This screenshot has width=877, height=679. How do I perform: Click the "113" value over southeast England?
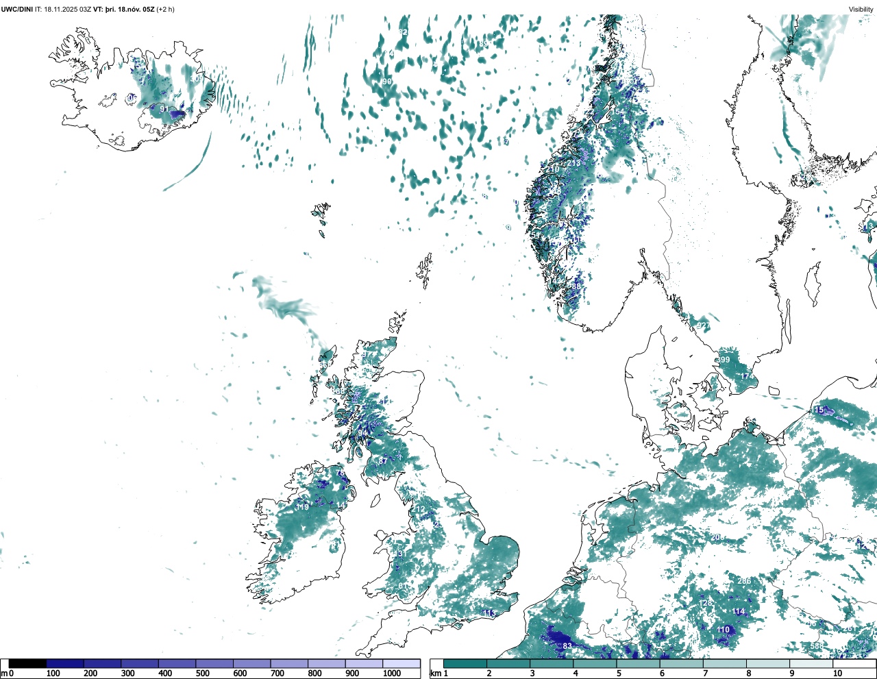click(x=489, y=613)
